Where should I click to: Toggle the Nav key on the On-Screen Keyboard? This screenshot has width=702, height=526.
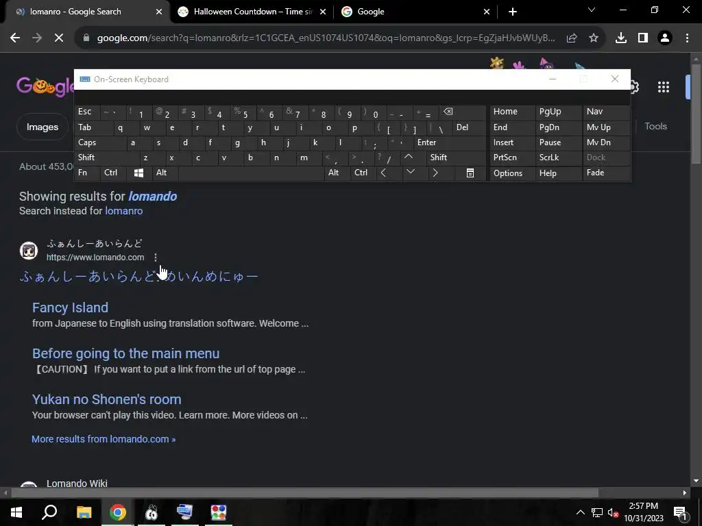606,112
